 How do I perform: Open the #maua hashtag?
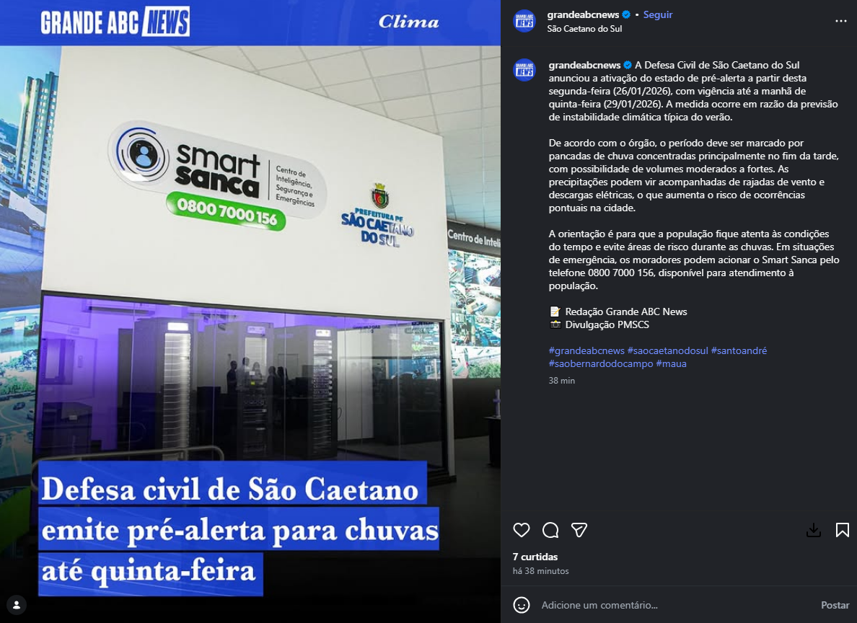click(x=671, y=363)
